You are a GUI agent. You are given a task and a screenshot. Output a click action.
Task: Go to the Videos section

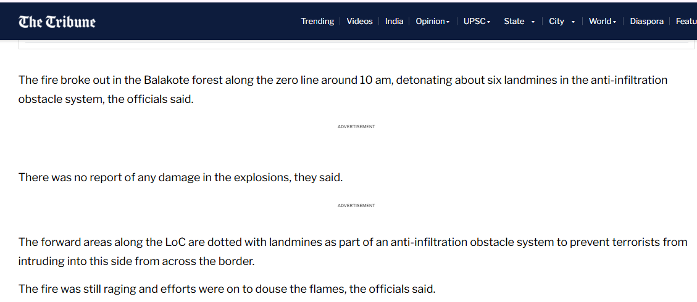point(359,22)
